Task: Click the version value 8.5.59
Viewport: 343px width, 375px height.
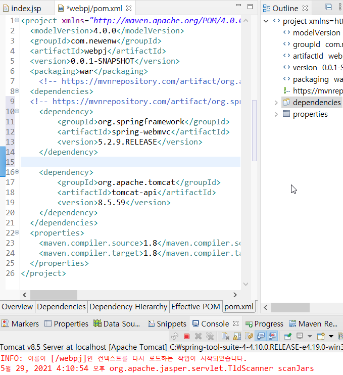Action: (x=112, y=203)
